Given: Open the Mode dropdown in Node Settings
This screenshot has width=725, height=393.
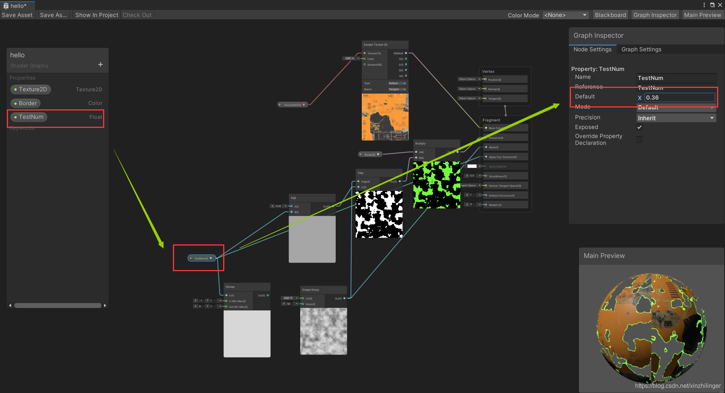Looking at the screenshot, I should pos(676,107).
